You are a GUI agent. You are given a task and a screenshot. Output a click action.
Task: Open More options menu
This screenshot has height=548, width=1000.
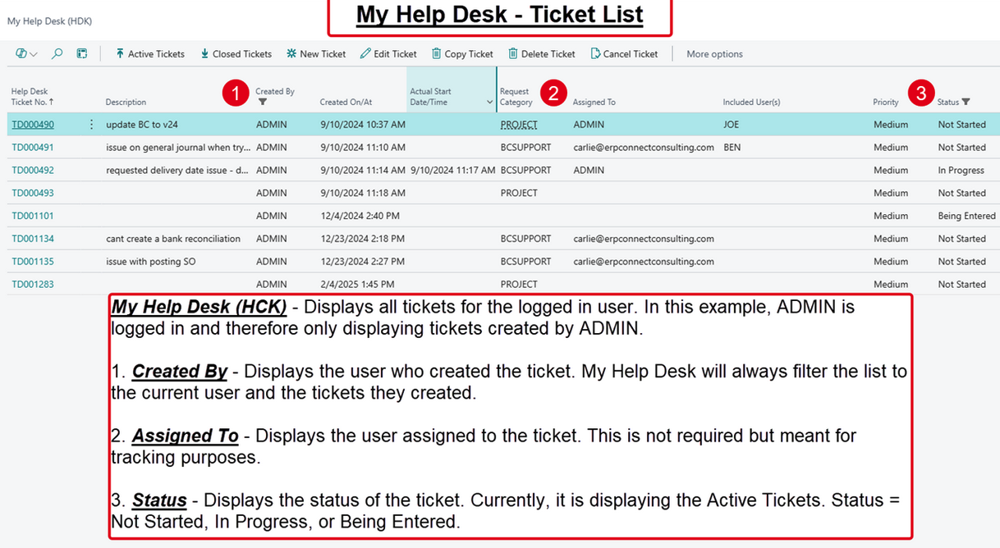point(714,54)
